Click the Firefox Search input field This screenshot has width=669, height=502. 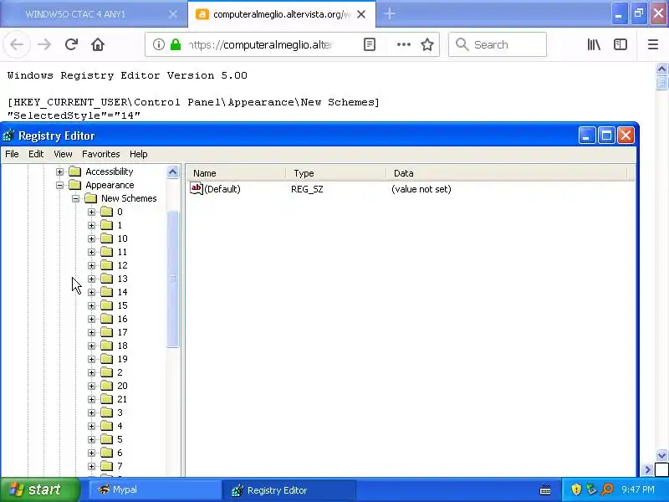497,44
